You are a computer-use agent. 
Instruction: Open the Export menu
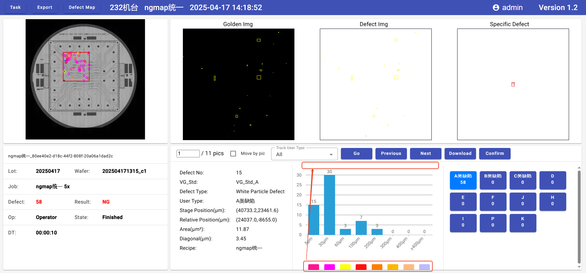45,7
